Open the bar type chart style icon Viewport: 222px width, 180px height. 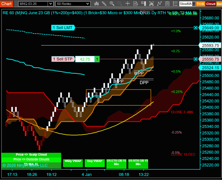(97, 4)
